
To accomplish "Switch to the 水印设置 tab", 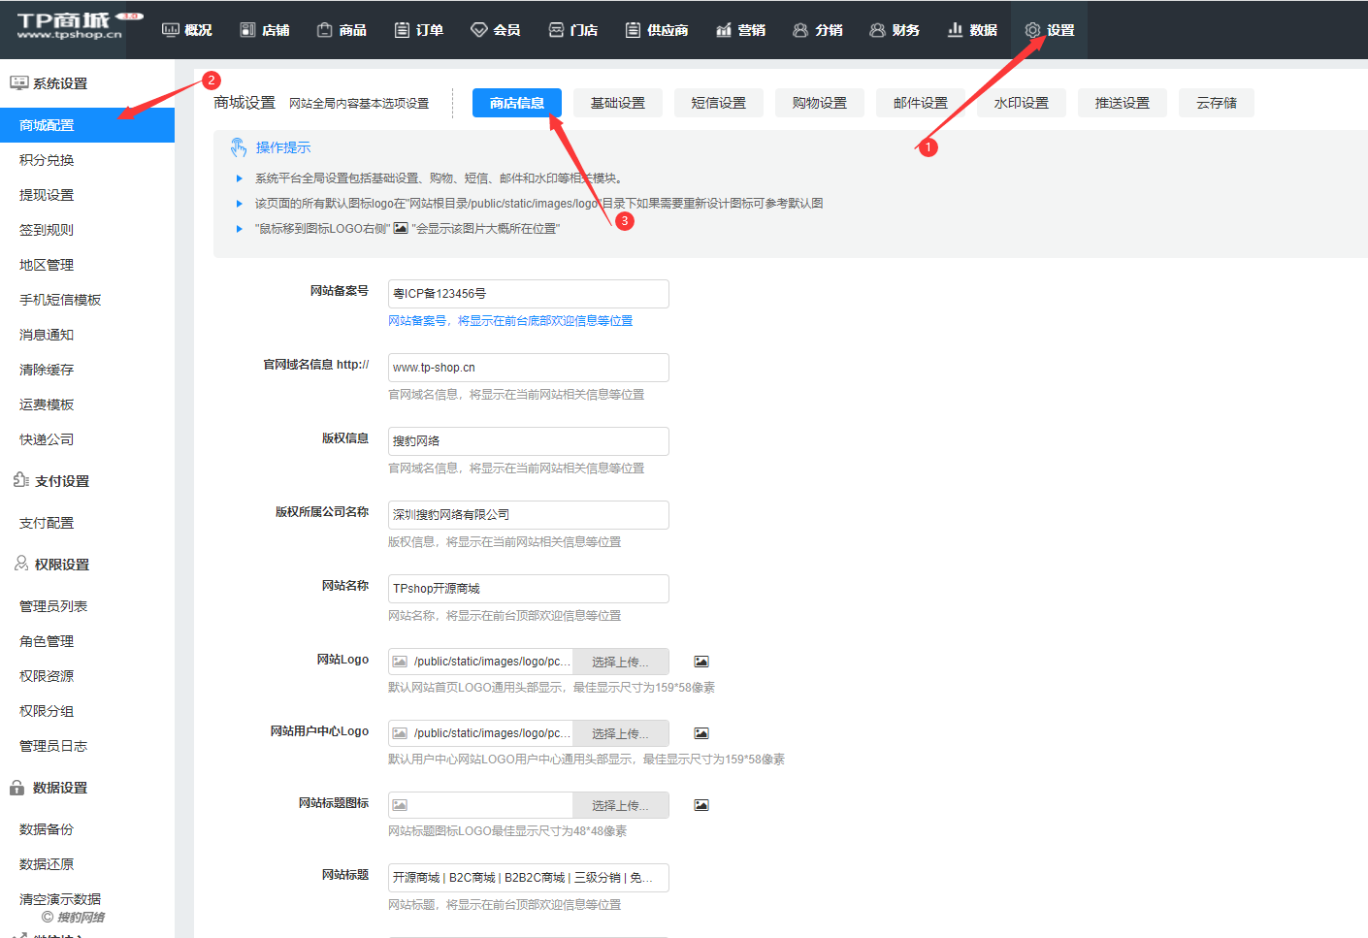I will [1022, 103].
